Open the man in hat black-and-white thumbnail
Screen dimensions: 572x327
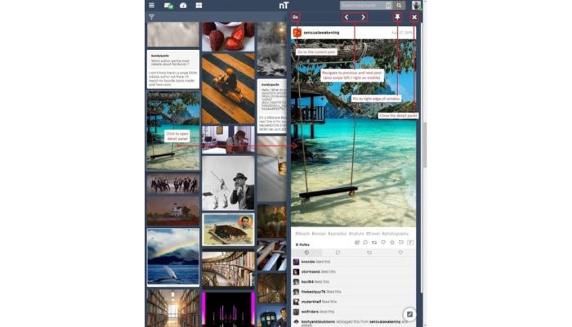(x=228, y=183)
